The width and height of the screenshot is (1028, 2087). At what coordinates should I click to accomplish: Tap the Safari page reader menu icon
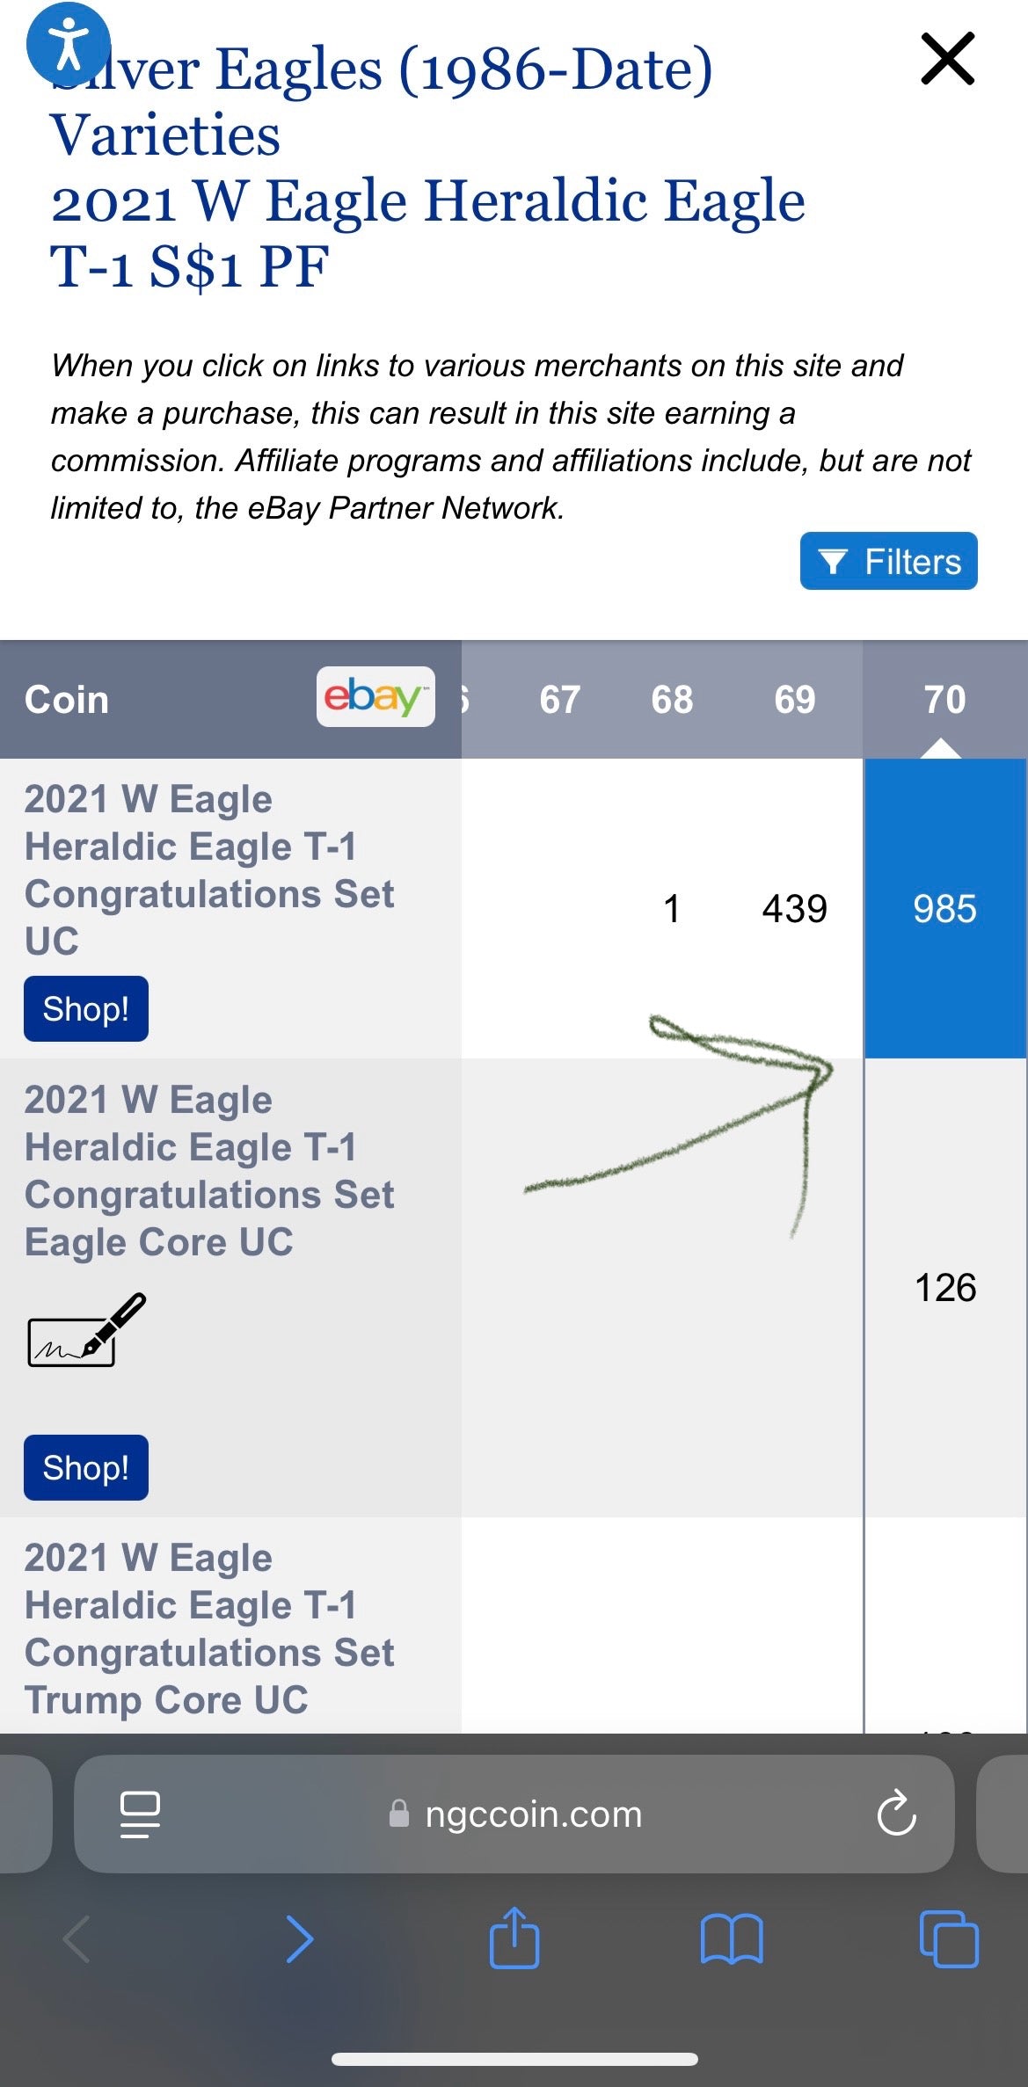(140, 1814)
